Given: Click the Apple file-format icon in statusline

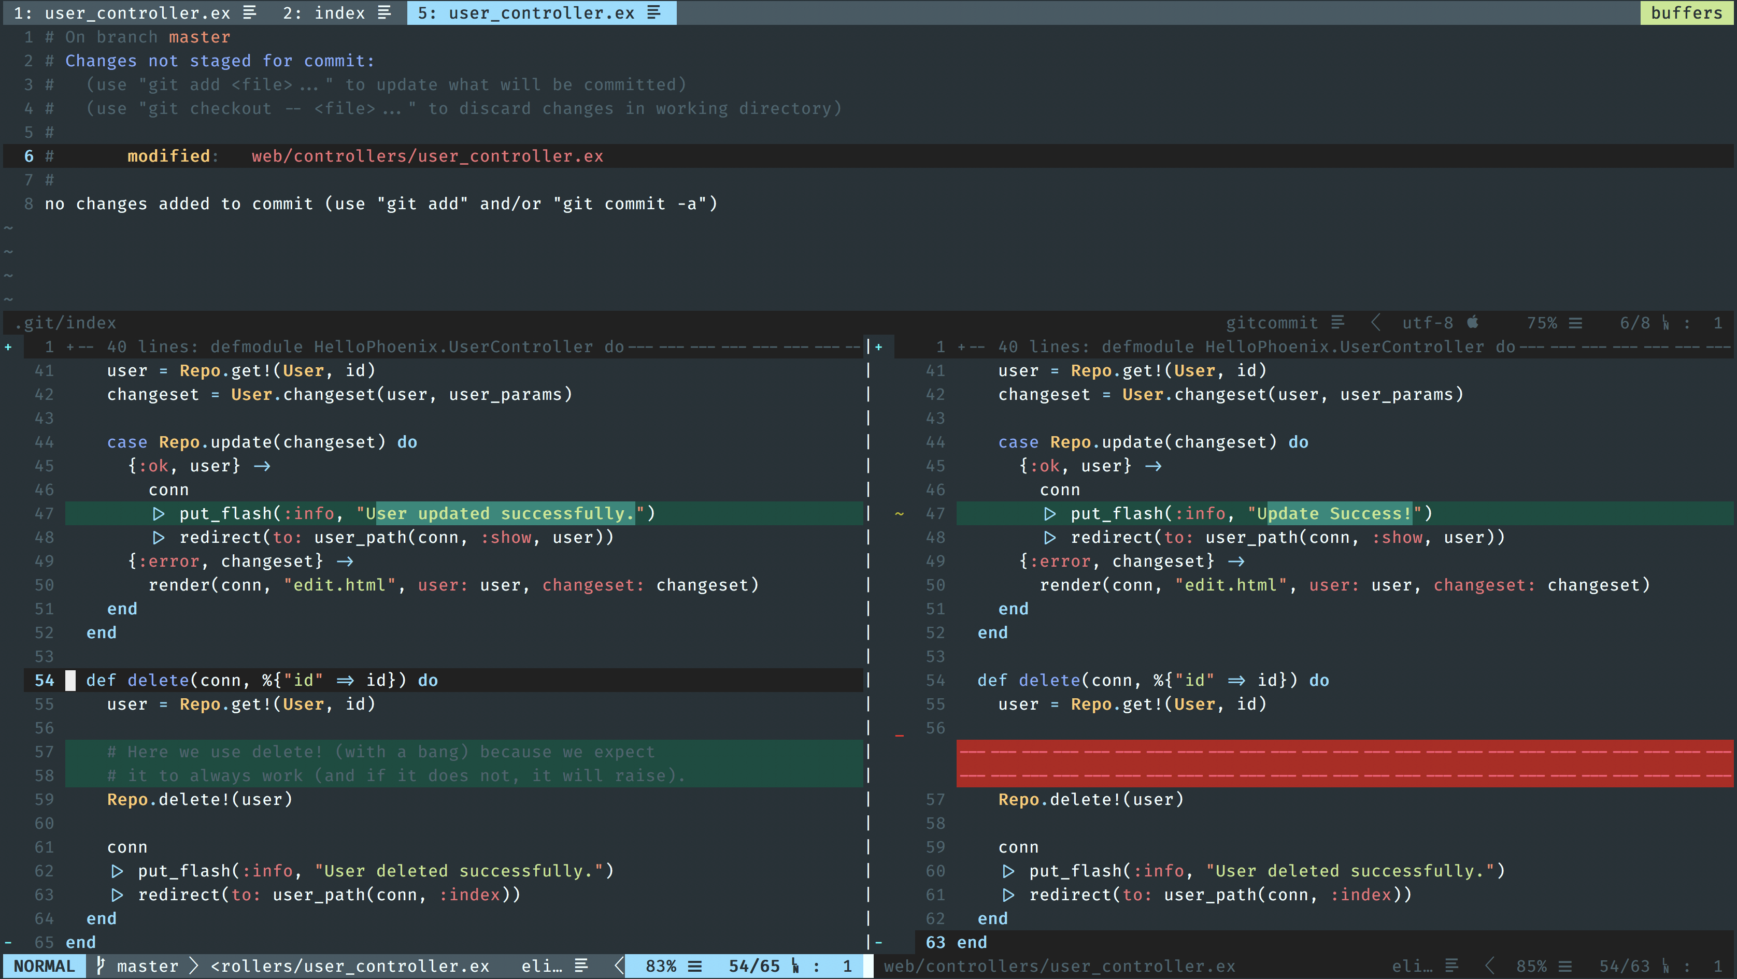Looking at the screenshot, I should [1473, 322].
